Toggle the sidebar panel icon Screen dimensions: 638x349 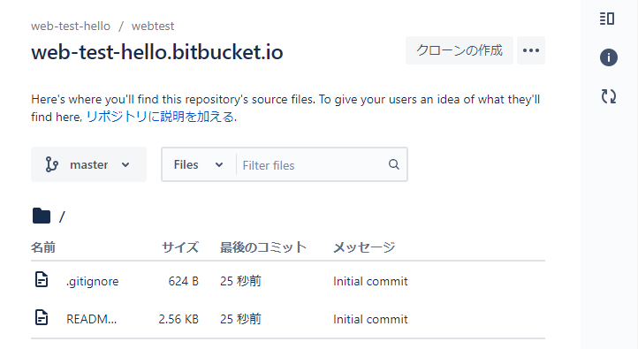click(607, 19)
